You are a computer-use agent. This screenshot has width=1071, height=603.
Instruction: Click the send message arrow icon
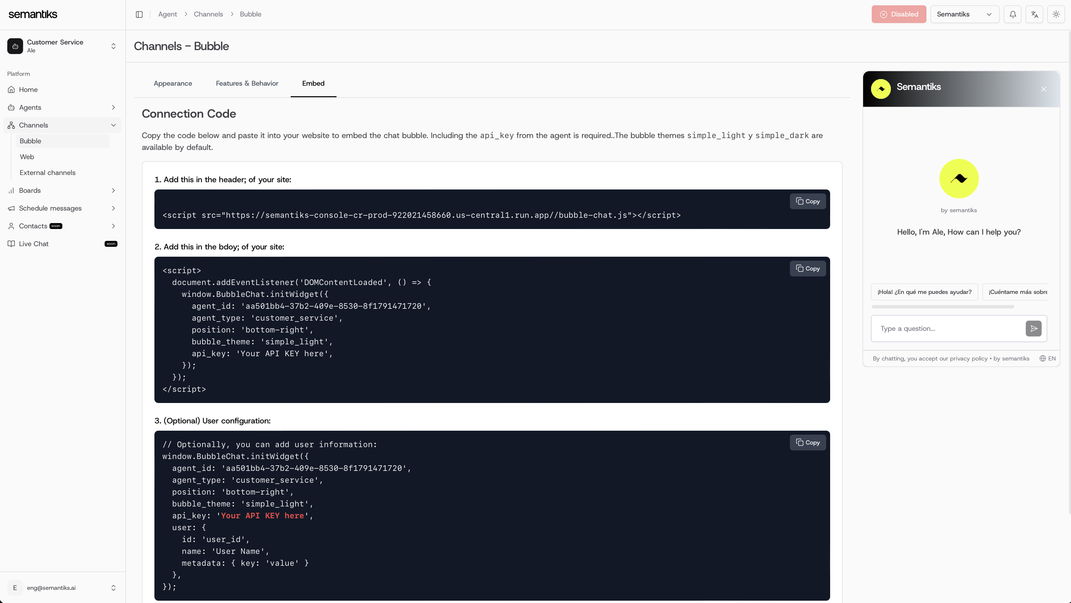1034,329
